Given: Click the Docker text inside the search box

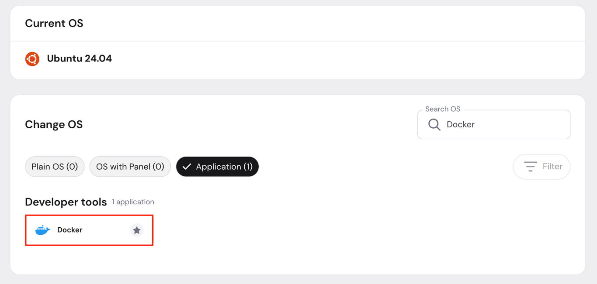Looking at the screenshot, I should point(460,124).
